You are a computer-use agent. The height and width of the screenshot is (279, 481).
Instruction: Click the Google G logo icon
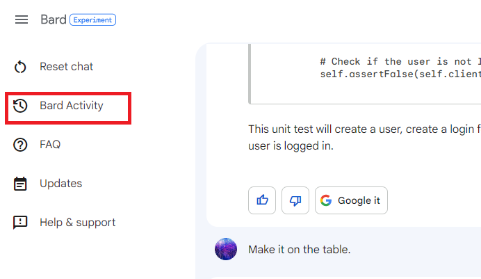[326, 200]
